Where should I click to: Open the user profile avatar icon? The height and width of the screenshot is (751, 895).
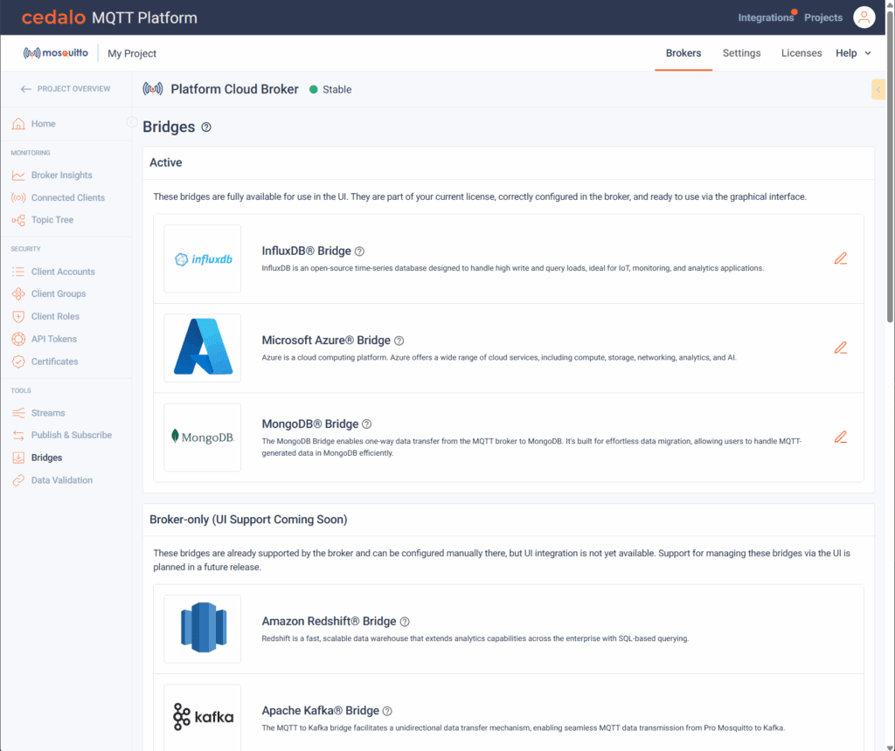click(x=864, y=17)
